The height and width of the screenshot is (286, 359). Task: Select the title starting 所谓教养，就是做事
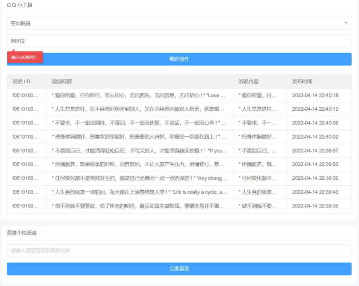coord(138,164)
